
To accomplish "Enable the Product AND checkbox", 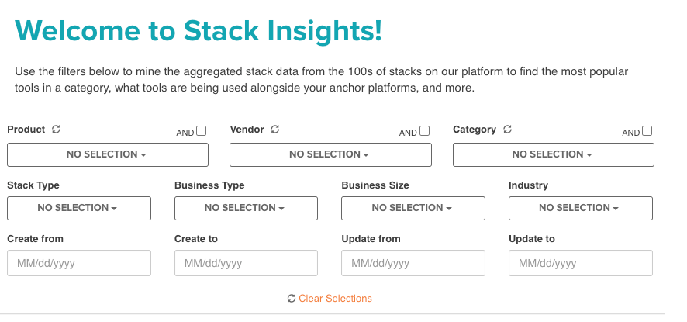I will pyautogui.click(x=201, y=130).
